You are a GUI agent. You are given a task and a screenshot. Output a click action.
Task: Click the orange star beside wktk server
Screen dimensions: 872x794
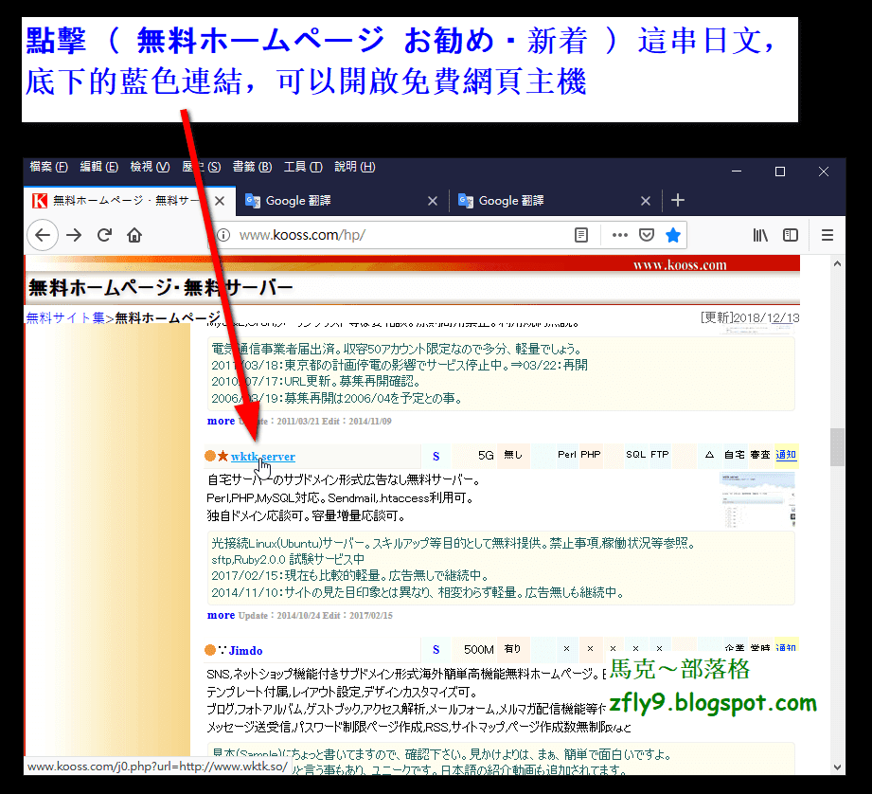coord(223,457)
